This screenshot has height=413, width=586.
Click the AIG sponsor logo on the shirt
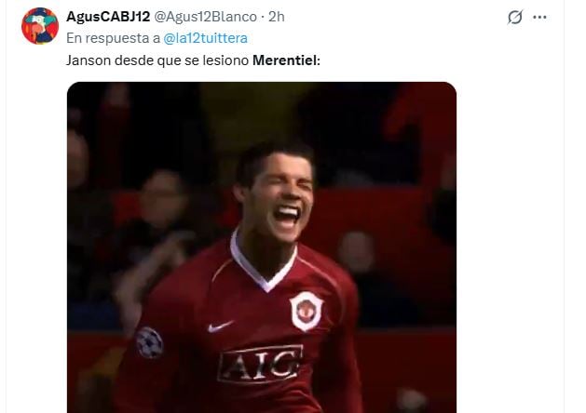click(x=260, y=365)
